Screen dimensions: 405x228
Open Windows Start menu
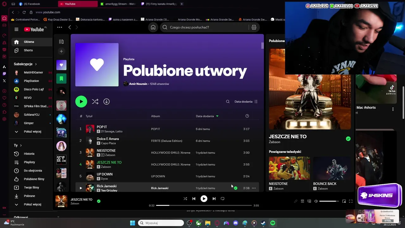tap(133, 223)
